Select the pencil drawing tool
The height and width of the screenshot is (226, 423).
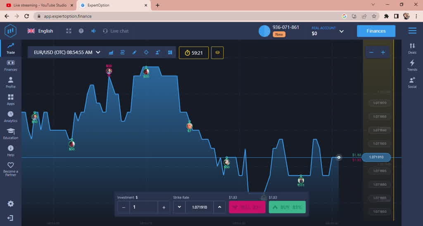point(134,52)
